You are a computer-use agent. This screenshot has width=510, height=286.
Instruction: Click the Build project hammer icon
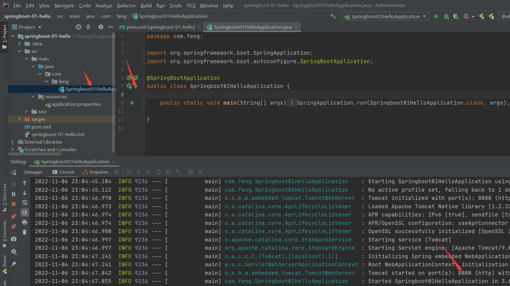pos(333,16)
